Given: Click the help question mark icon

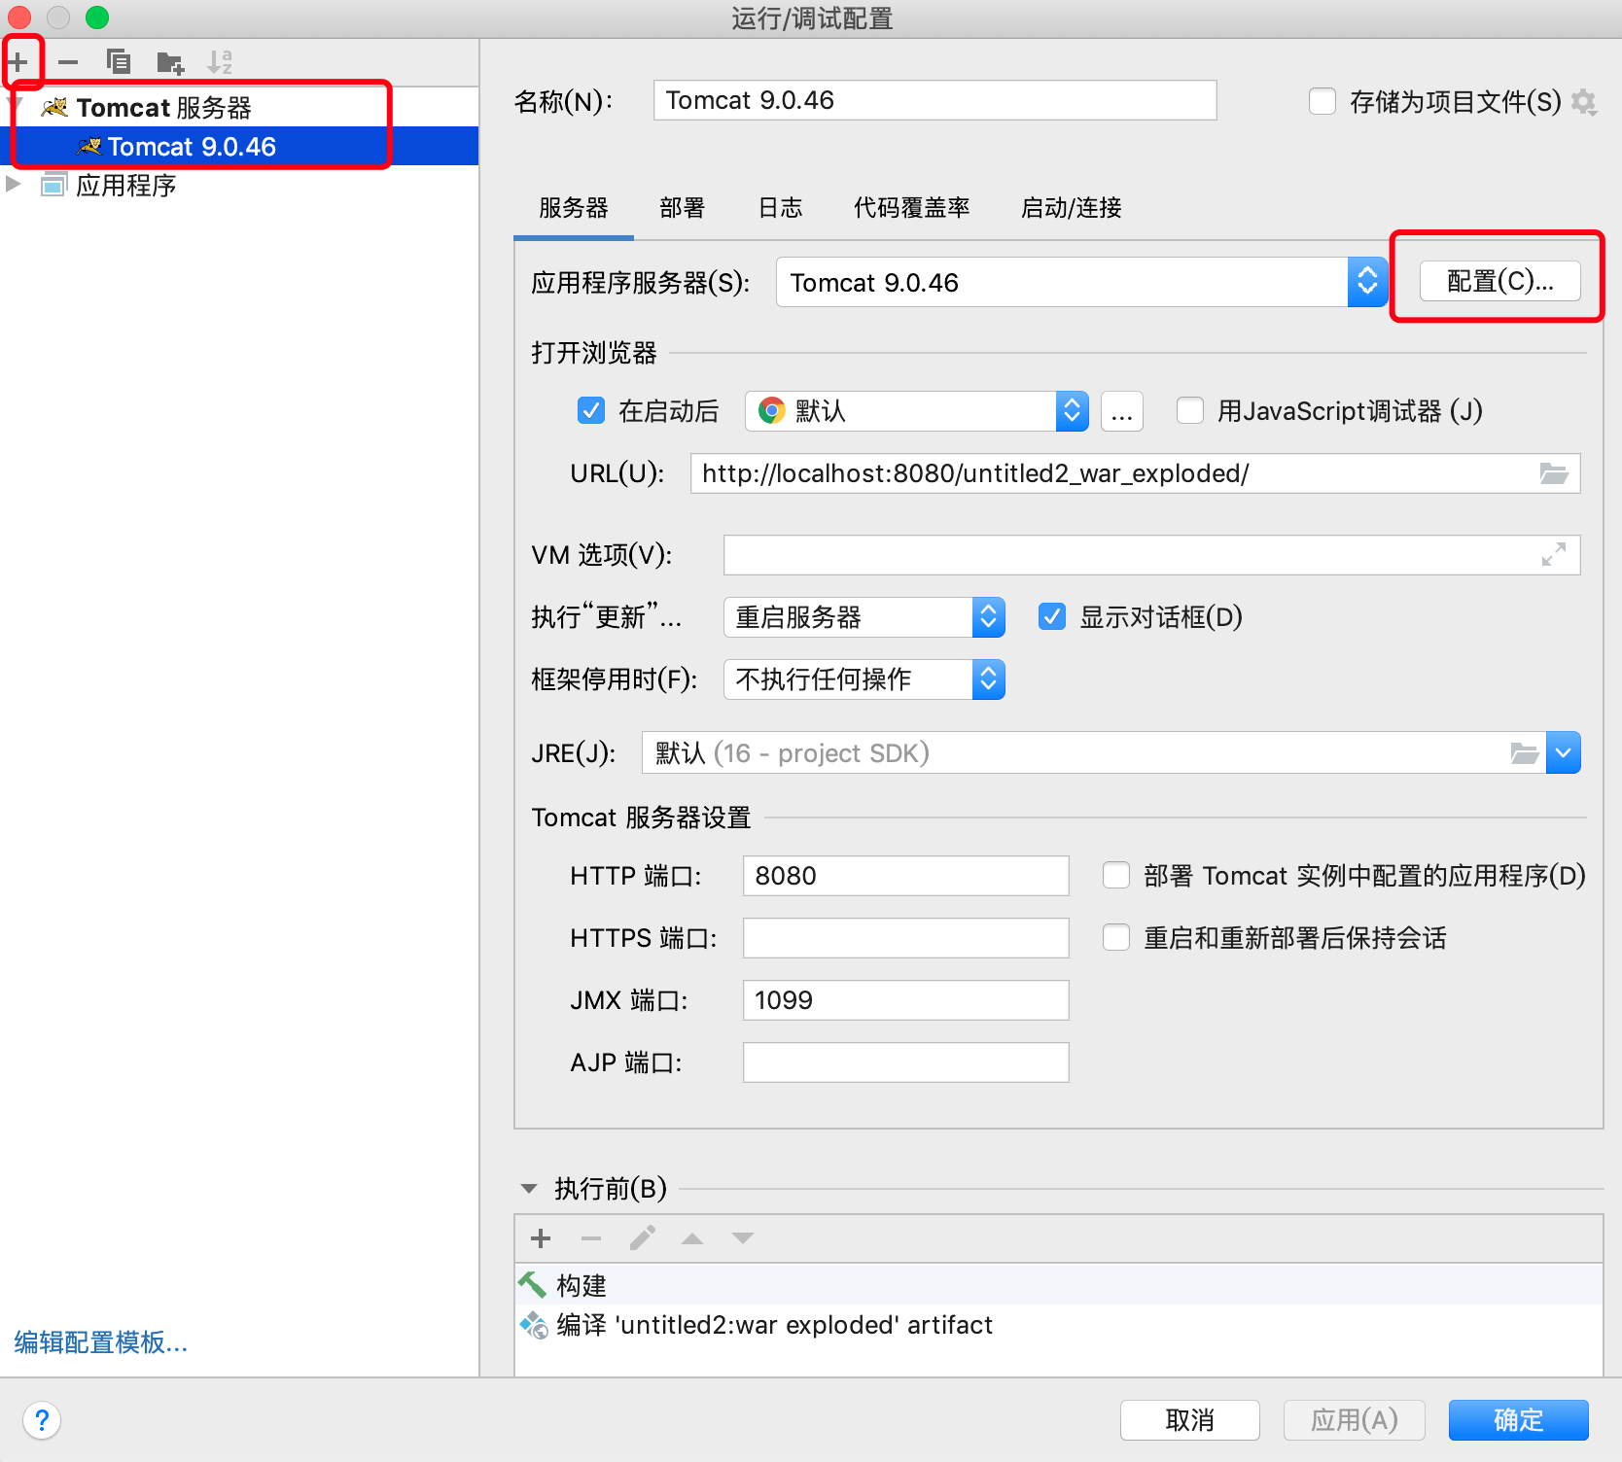Looking at the screenshot, I should click(42, 1420).
